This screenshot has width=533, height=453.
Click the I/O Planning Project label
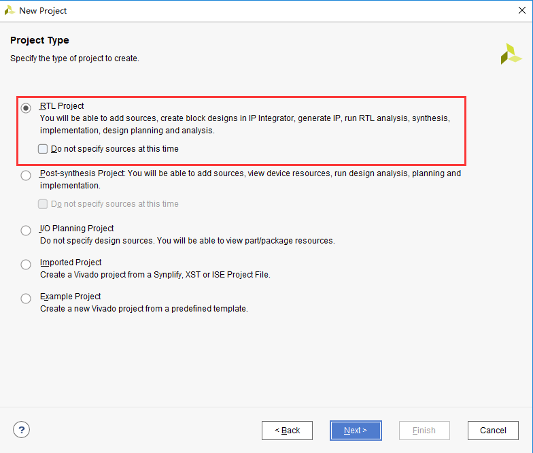tap(77, 229)
